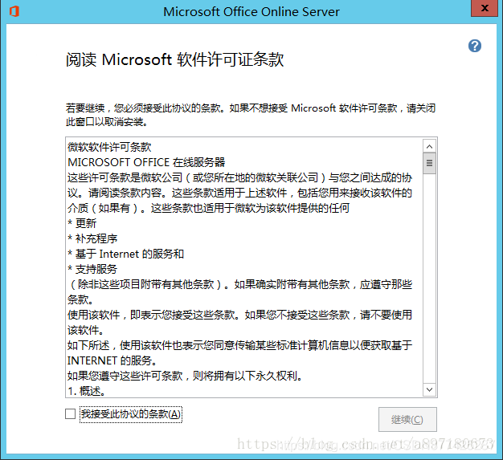Click the 微软软件许可条款 line in license box
Image resolution: width=503 pixels, height=460 pixels.
click(x=109, y=147)
